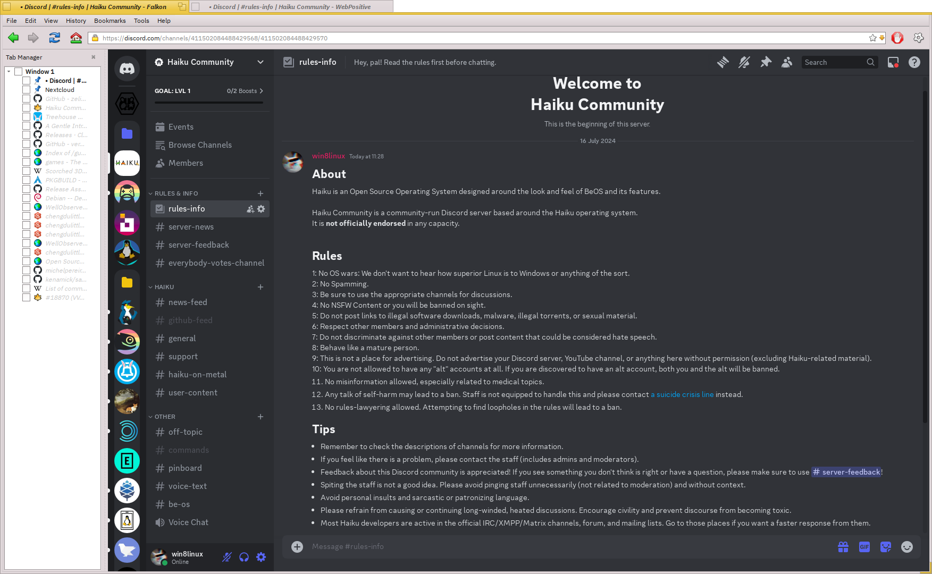The height and width of the screenshot is (574, 932).
Task: Unmute the microphone in user panel
Action: pos(227,557)
